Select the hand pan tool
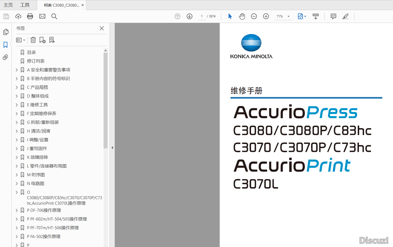The height and width of the screenshot is (247, 393). click(x=242, y=16)
